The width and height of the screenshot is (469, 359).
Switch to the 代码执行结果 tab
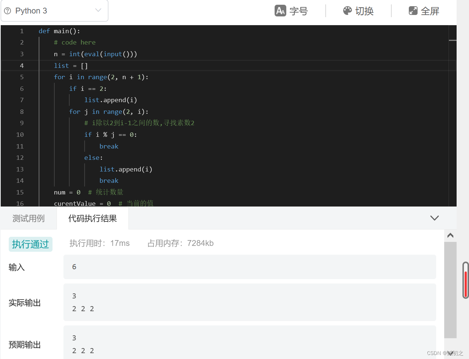[93, 218]
